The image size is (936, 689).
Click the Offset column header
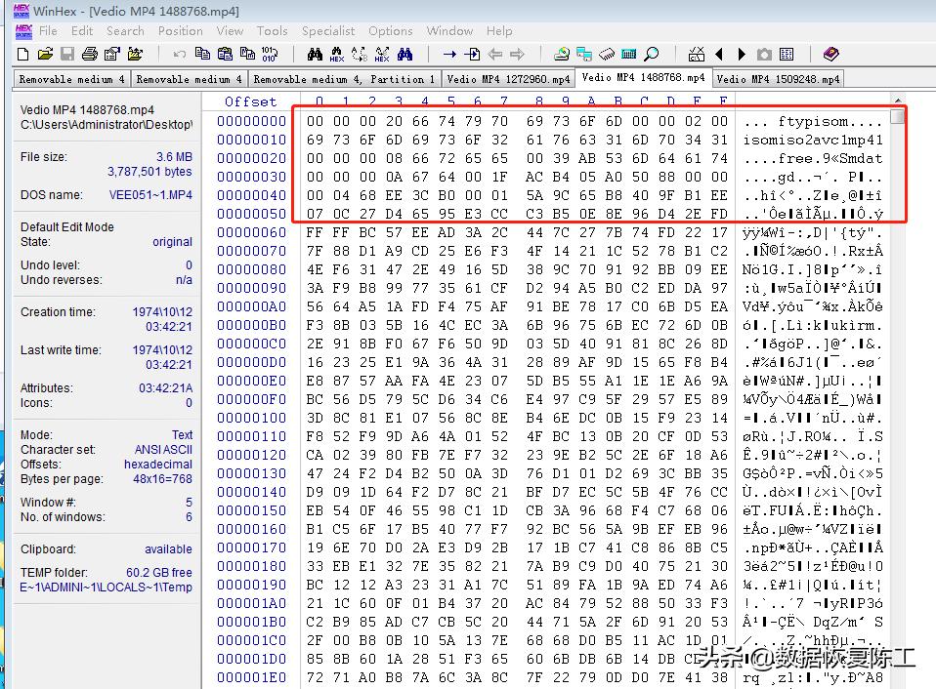pyautogui.click(x=251, y=101)
